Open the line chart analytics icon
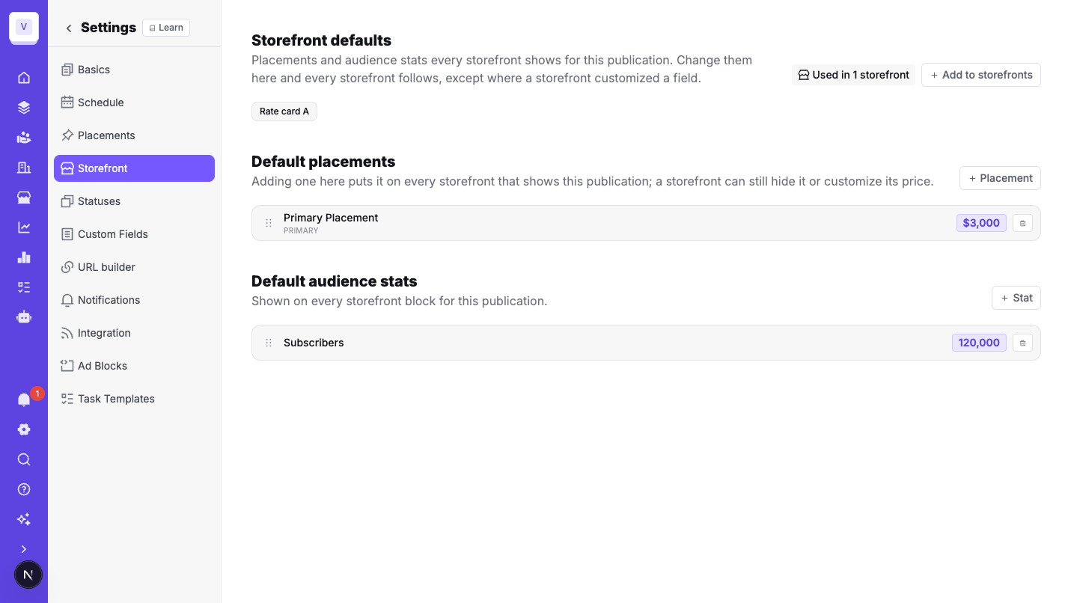The image size is (1071, 603). point(24,227)
